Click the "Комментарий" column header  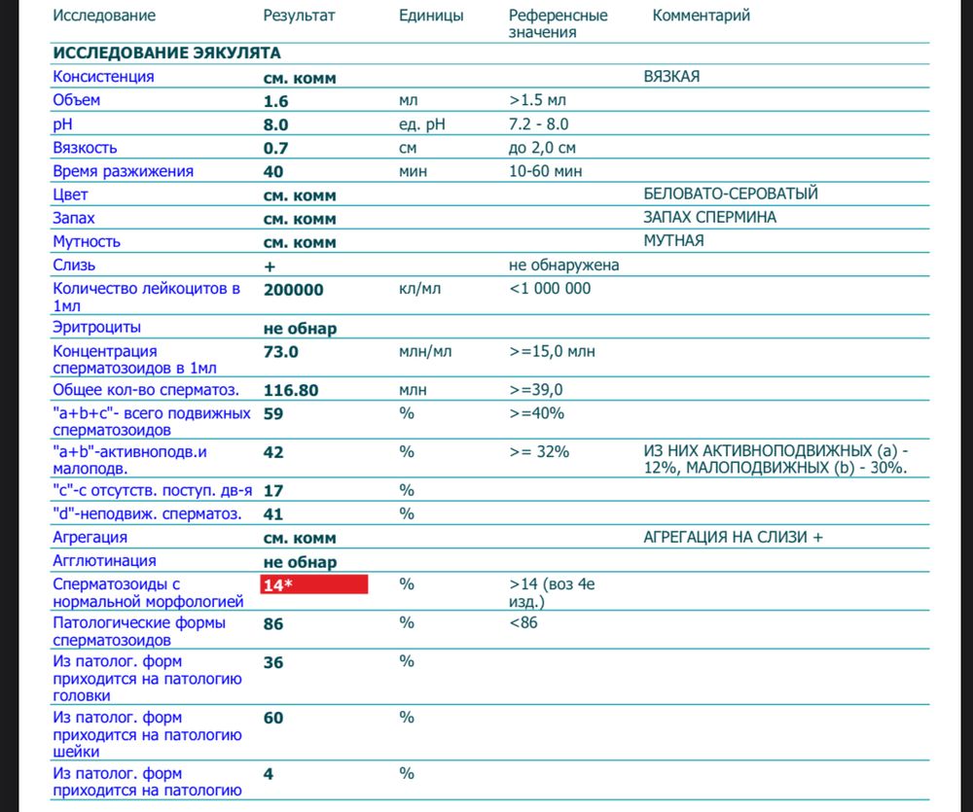(x=701, y=16)
